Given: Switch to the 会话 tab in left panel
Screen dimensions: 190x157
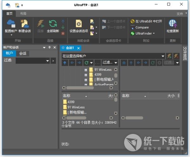Looking at the screenshot, I should (x=22, y=53).
